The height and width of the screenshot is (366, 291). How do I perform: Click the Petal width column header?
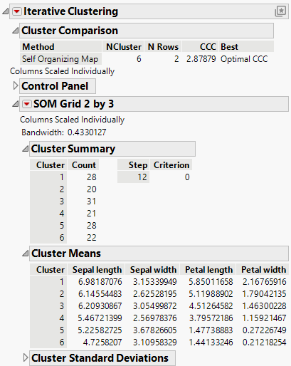click(263, 270)
